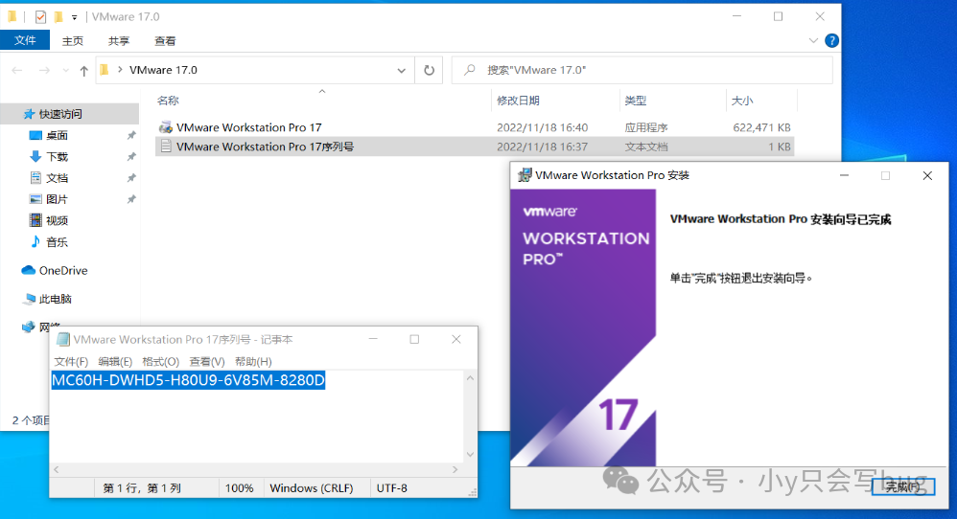Open Notepad 格式(O) menu
Viewport: 957px width, 519px height.
point(160,362)
